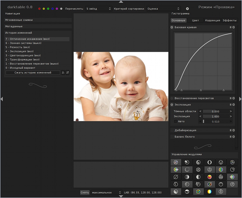Reset the Баланс белого module parameters
The width and height of the screenshot is (242, 198).
click(x=234, y=137)
